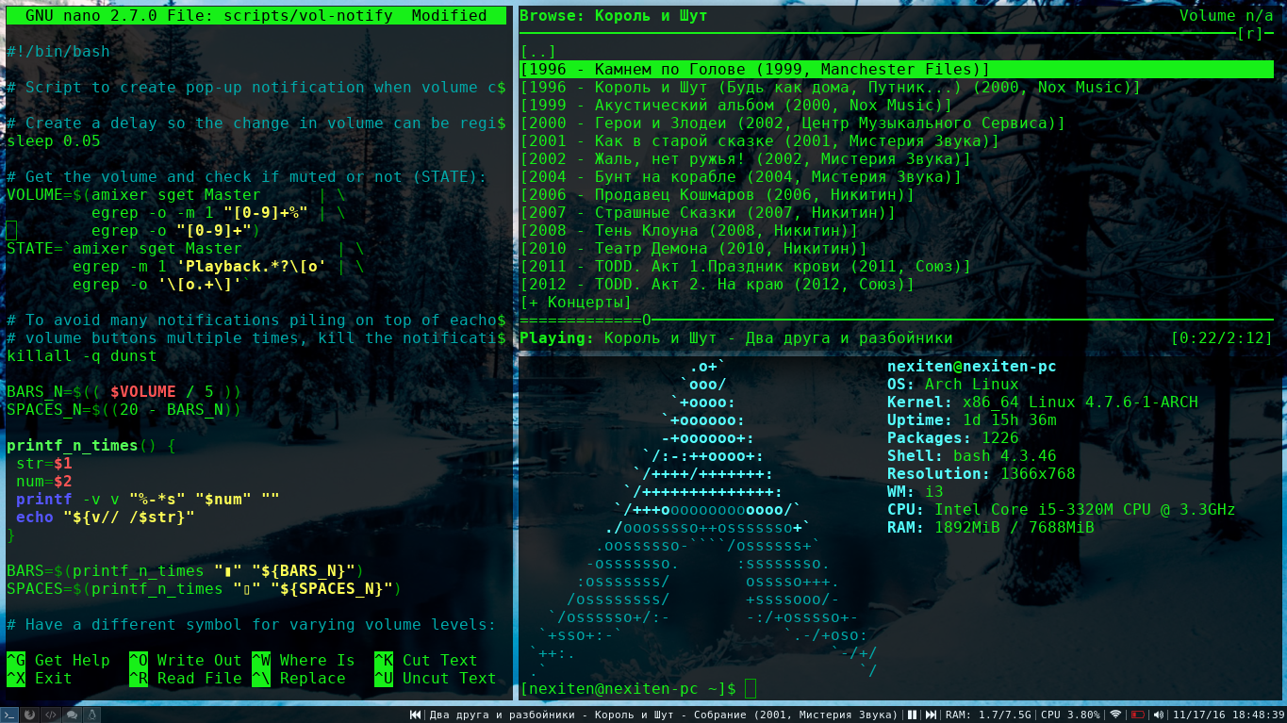Click the [r] repeat mode indicator

click(1249, 34)
